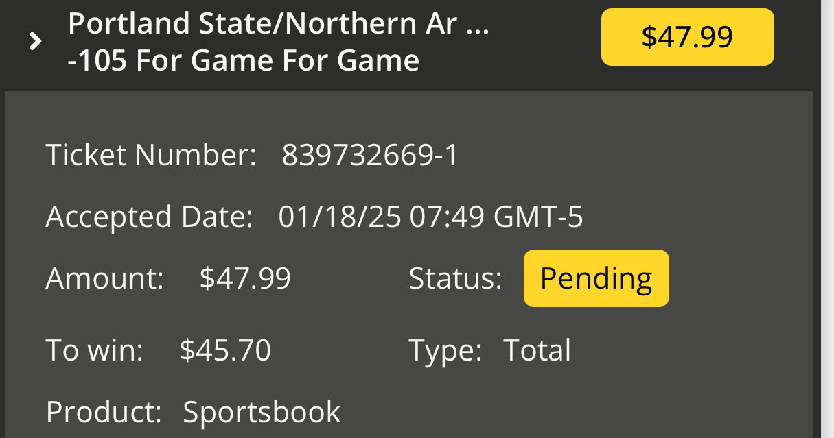The image size is (834, 438).
Task: Click the Product label
Action: (x=104, y=411)
